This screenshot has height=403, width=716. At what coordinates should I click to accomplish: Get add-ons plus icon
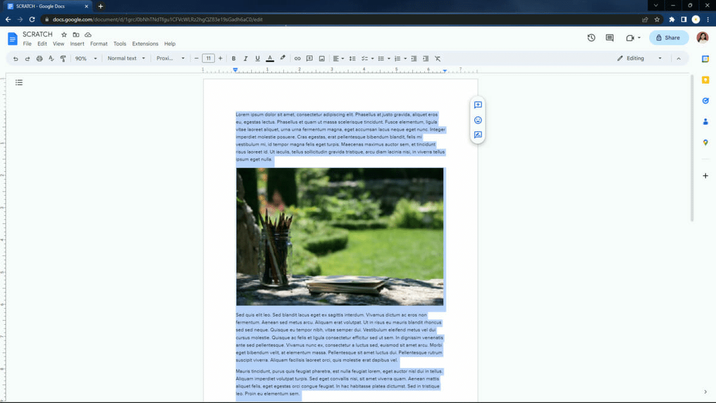705,176
